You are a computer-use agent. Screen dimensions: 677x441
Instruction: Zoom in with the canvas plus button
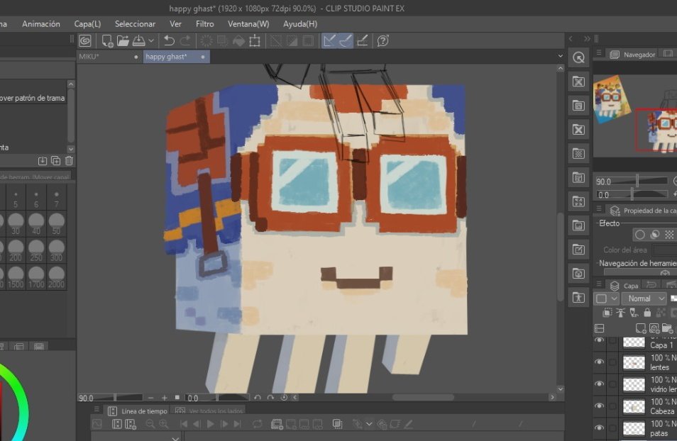click(x=164, y=398)
